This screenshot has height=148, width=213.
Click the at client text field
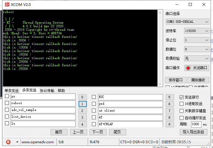point(131,111)
